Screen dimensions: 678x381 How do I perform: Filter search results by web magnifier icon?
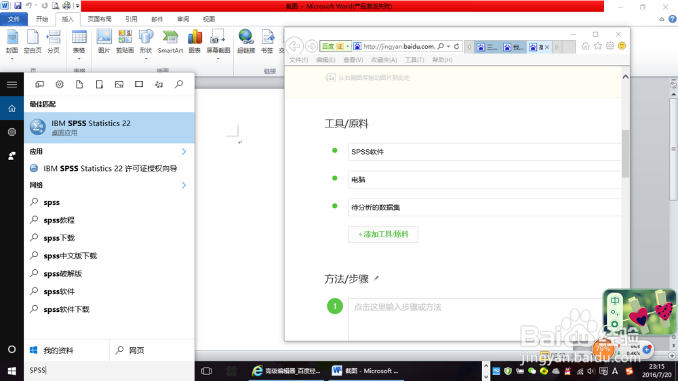(x=178, y=84)
